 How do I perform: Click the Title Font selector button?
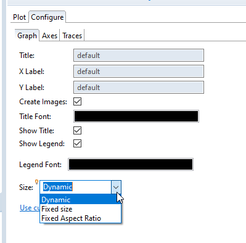(x=136, y=117)
